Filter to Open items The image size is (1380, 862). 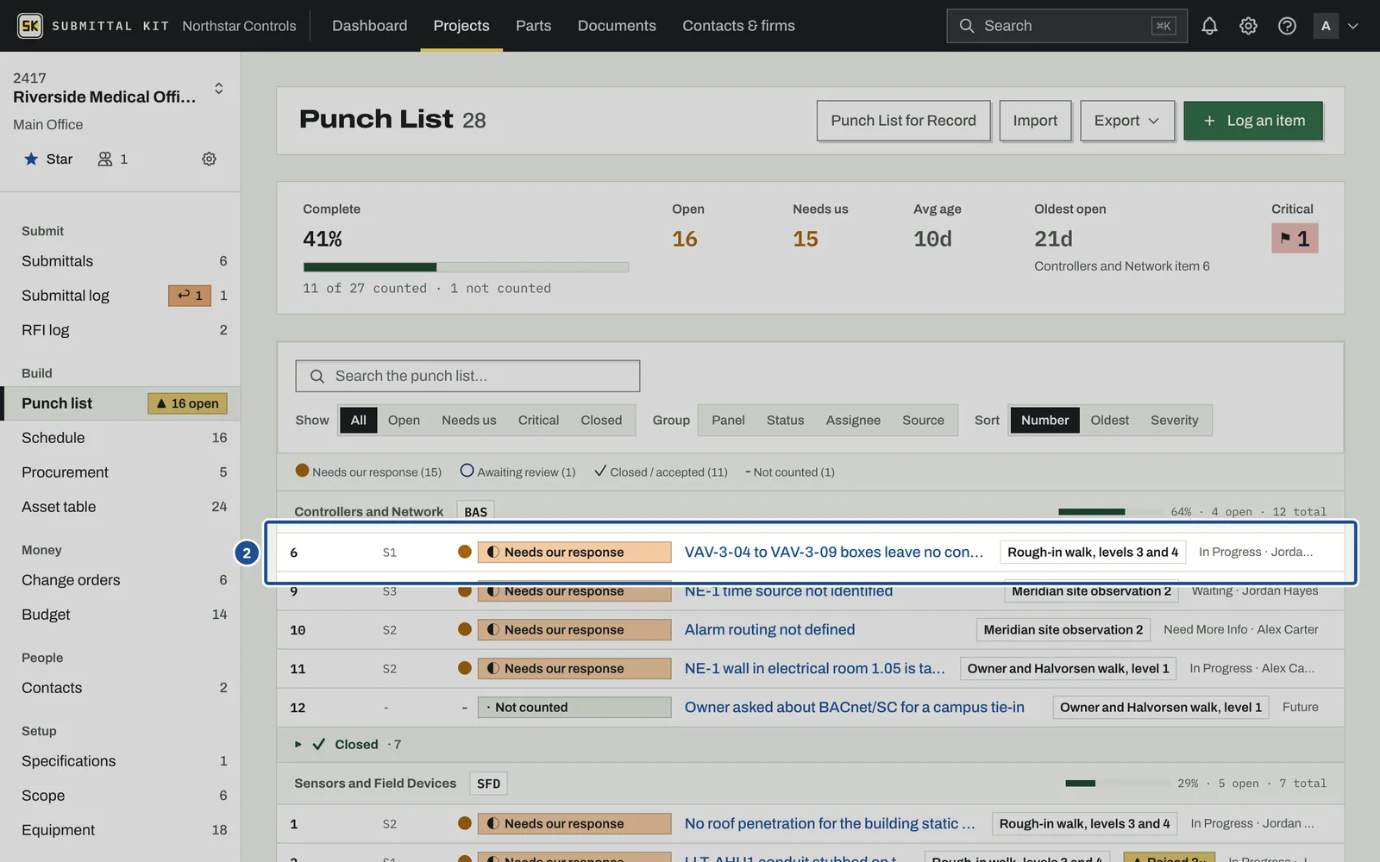click(404, 421)
